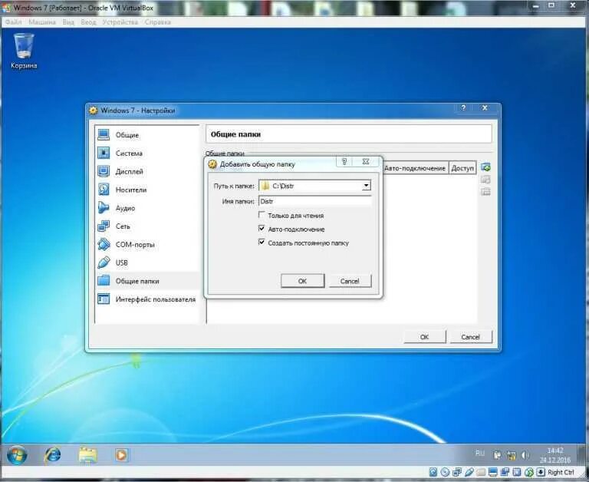Click the power plug tray icon
The image size is (589, 482).
pyautogui.click(x=497, y=455)
